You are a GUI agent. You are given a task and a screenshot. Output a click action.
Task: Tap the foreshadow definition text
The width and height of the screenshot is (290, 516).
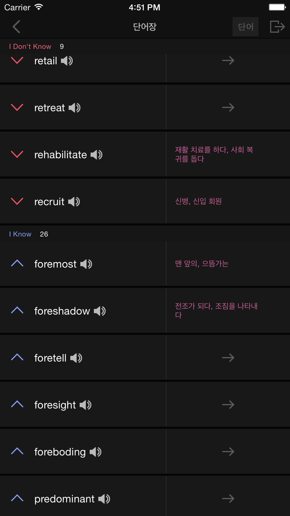click(216, 311)
